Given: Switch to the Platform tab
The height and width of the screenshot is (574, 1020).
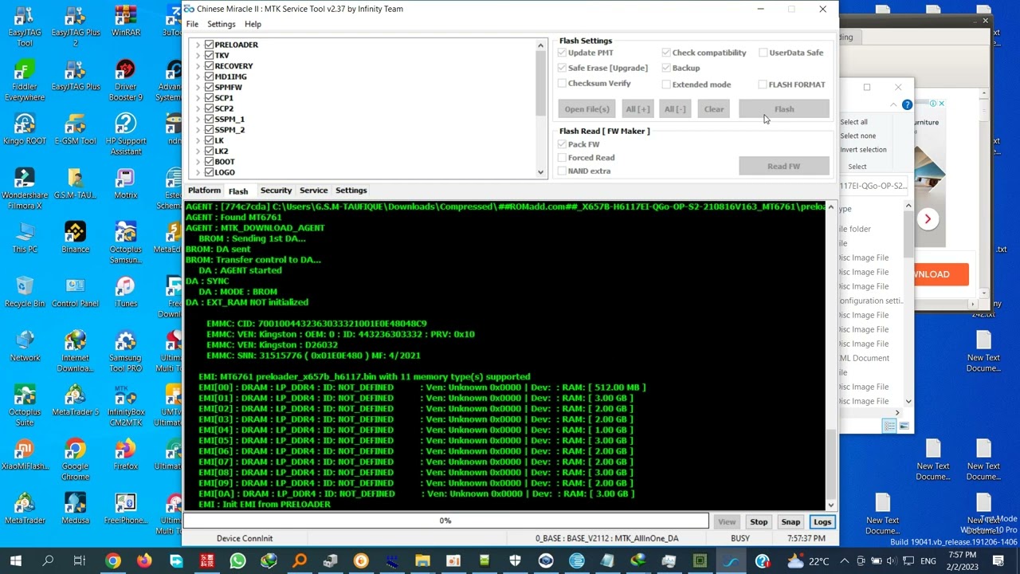Looking at the screenshot, I should pyautogui.click(x=204, y=191).
